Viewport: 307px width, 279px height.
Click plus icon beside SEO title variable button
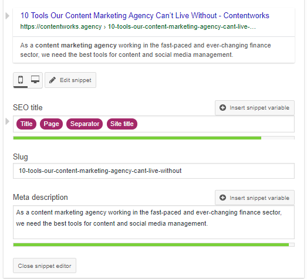tap(222, 107)
